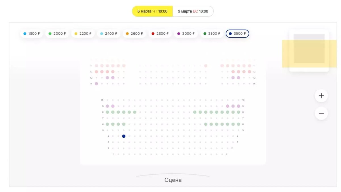Select the dark blue seat in row 4
Image resolution: width=341 pixels, height=192 pixels.
click(x=124, y=136)
